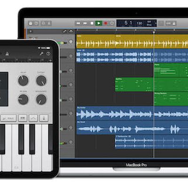Select the blue Bass audio region

pyautogui.click(x=115, y=56)
